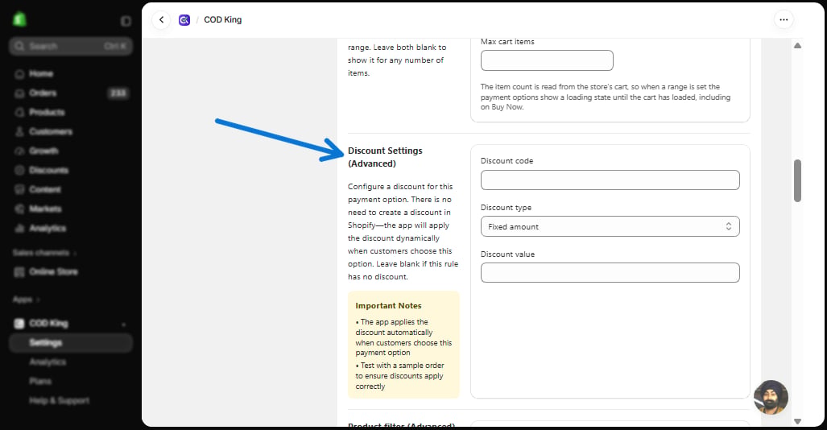Open Help & Support link
Image resolution: width=827 pixels, height=430 pixels.
coord(59,400)
